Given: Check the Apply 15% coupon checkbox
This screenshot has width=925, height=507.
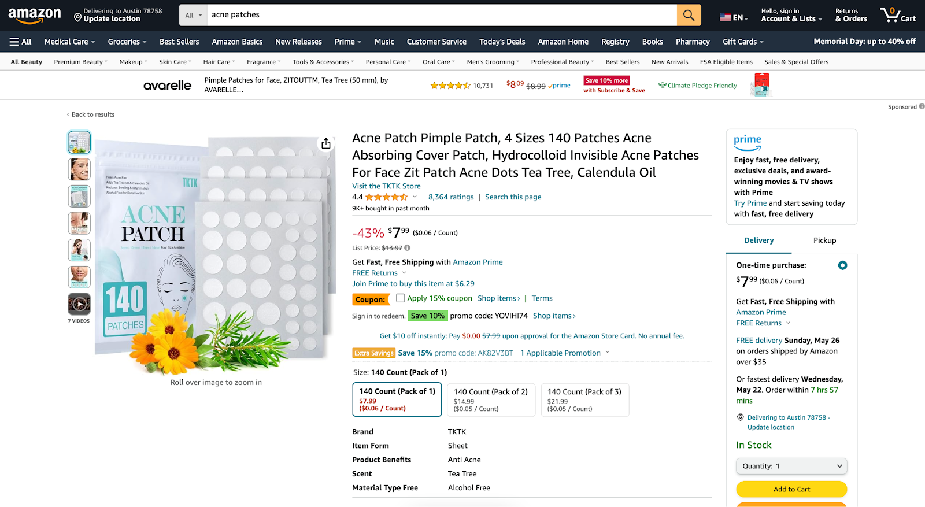Looking at the screenshot, I should point(401,298).
